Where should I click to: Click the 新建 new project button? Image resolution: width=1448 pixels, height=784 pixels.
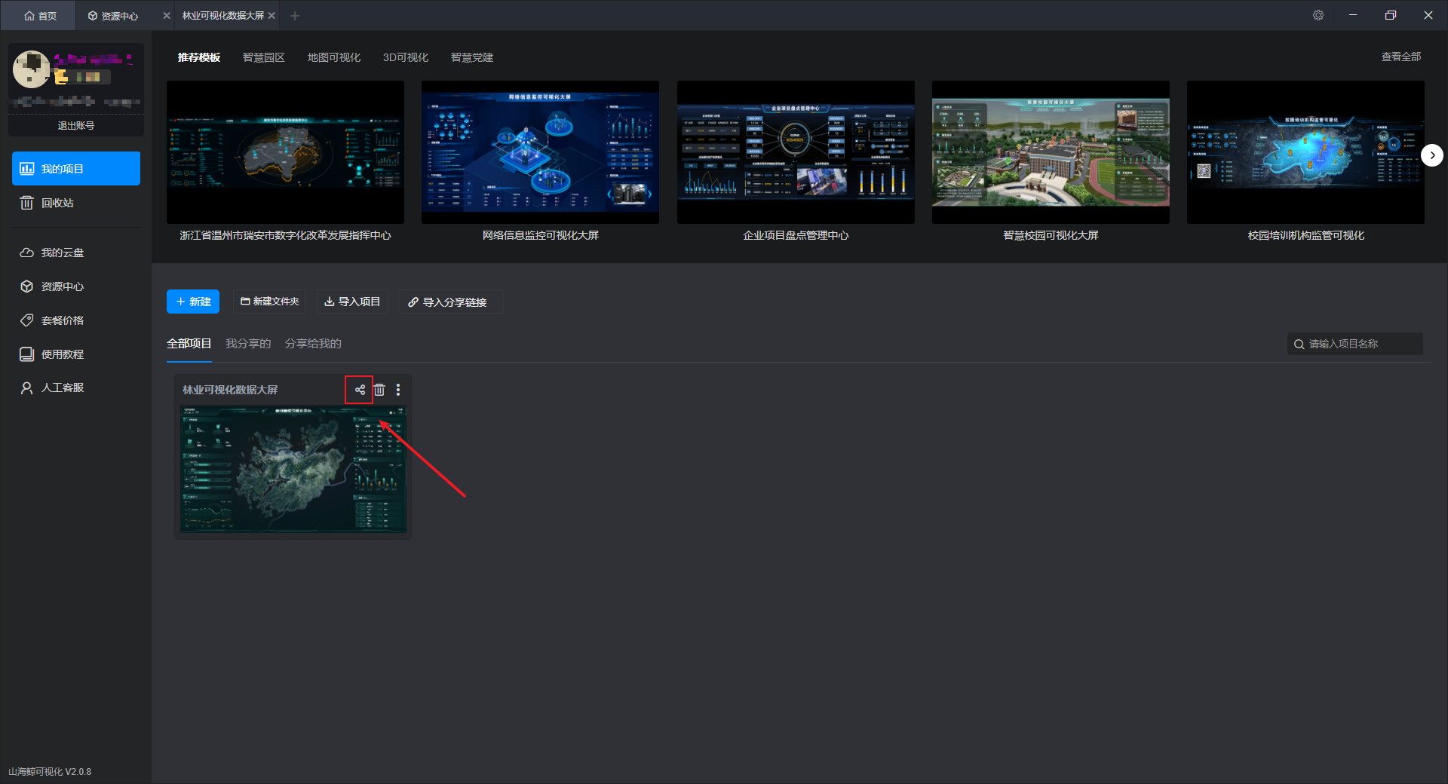pos(193,302)
